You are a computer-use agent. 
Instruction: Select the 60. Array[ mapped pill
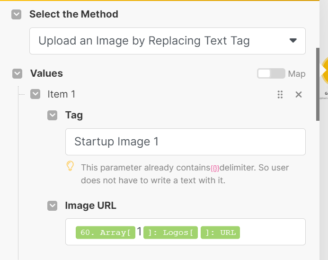point(105,232)
